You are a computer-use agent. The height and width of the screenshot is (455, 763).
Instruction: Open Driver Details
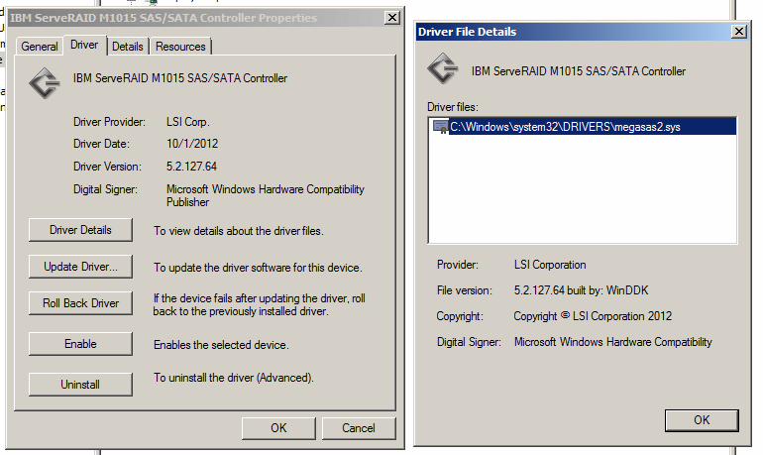coord(80,230)
